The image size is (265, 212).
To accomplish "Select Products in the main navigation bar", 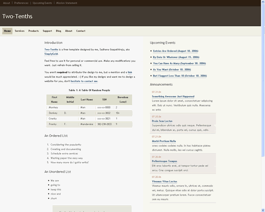I will coord(34,31).
